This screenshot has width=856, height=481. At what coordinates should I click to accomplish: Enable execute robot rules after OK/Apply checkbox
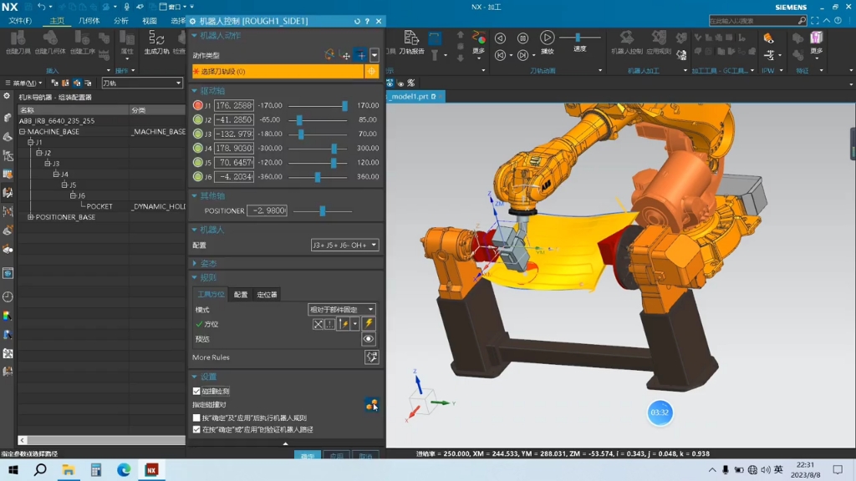click(x=196, y=418)
